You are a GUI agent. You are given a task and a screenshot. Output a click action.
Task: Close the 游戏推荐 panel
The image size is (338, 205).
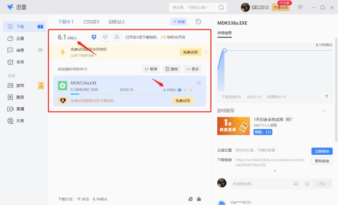(x=324, y=111)
